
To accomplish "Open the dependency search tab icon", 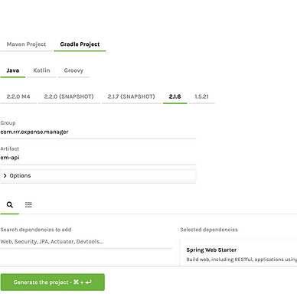I will pos(10,204).
